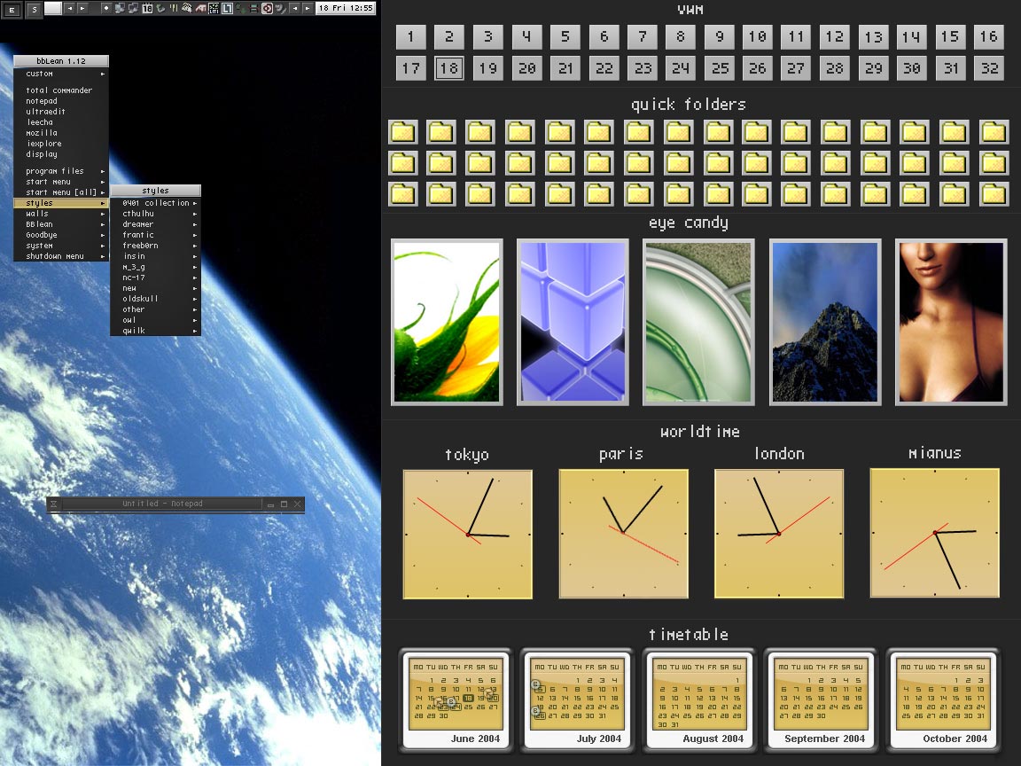
Task: Open the September 2004 calendar
Action: point(821,700)
